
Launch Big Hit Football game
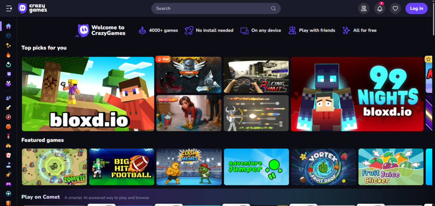(121, 166)
